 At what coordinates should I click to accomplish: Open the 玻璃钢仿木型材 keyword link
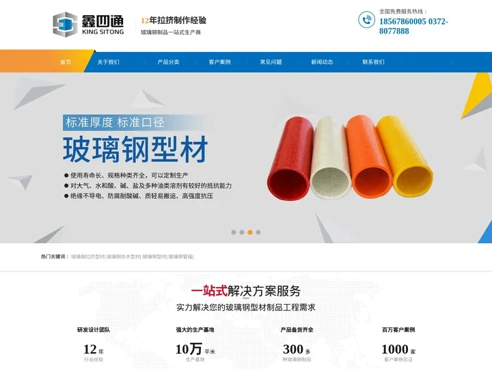click(123, 257)
